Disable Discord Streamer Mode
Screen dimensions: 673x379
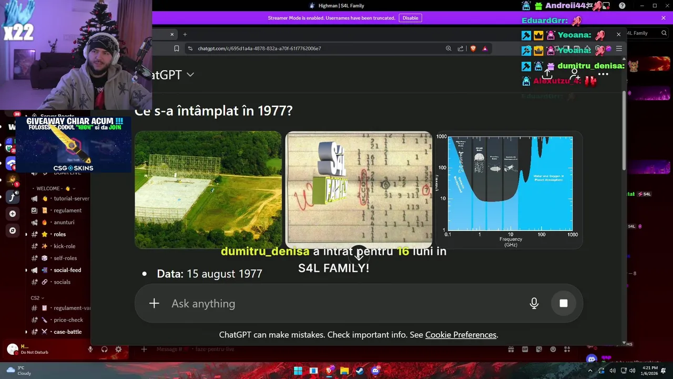[x=410, y=18]
